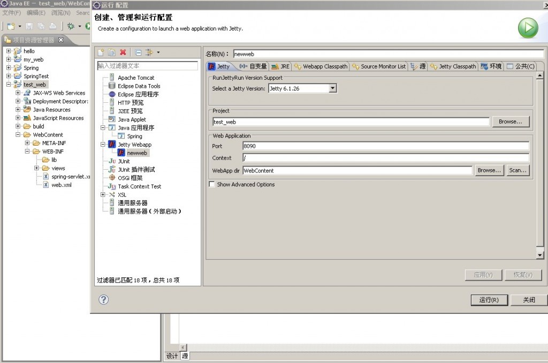This screenshot has height=363, width=548.
Task: Click the debug bug icon in Eclipse toolbar
Action: (x=71, y=26)
